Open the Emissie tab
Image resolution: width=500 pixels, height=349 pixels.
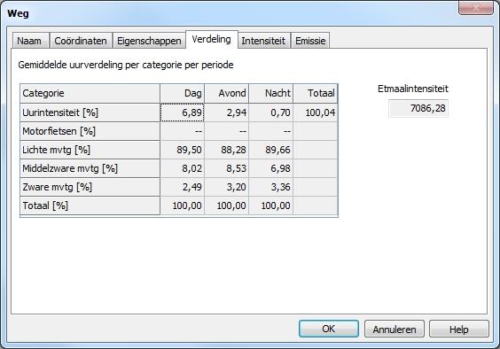click(310, 41)
